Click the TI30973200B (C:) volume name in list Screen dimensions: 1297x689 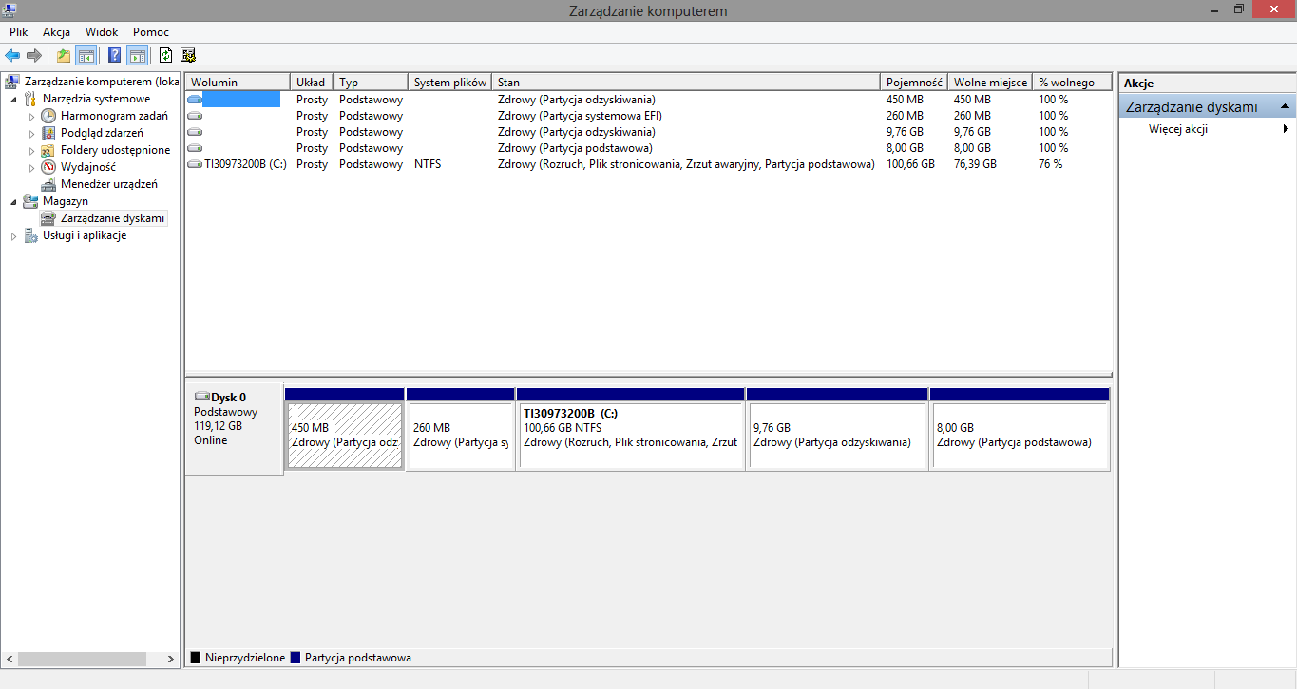click(x=245, y=164)
